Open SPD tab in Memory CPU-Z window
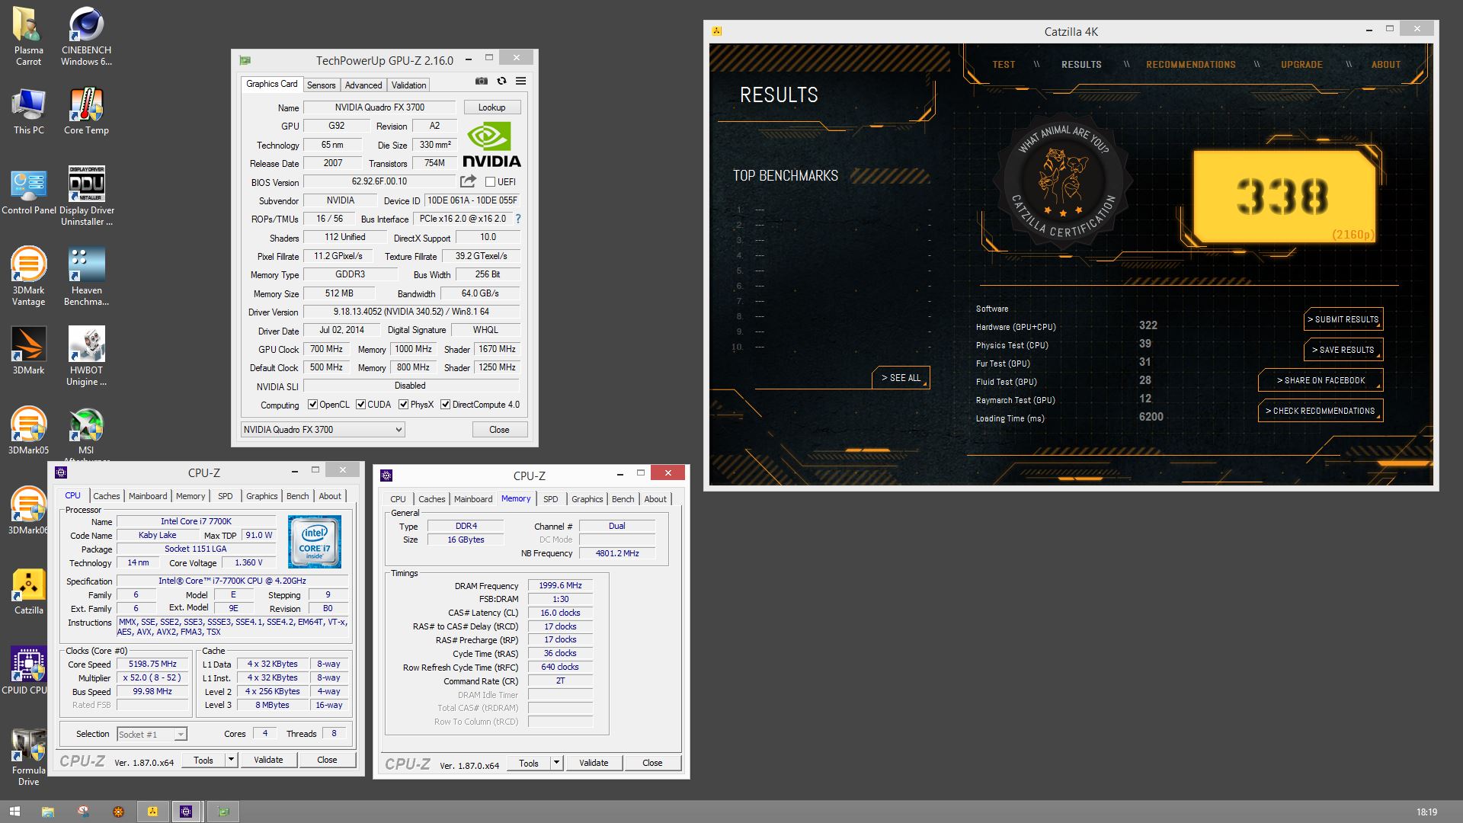The height and width of the screenshot is (823, 1463). pyautogui.click(x=550, y=499)
